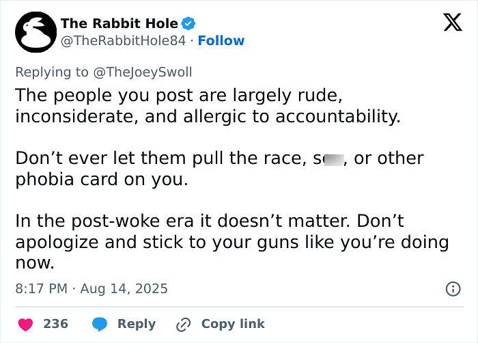Click the Copy link text

tap(233, 324)
